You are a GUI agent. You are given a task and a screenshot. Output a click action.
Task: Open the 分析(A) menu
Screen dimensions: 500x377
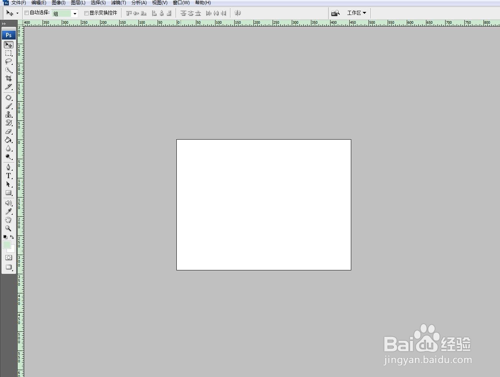pos(139,3)
